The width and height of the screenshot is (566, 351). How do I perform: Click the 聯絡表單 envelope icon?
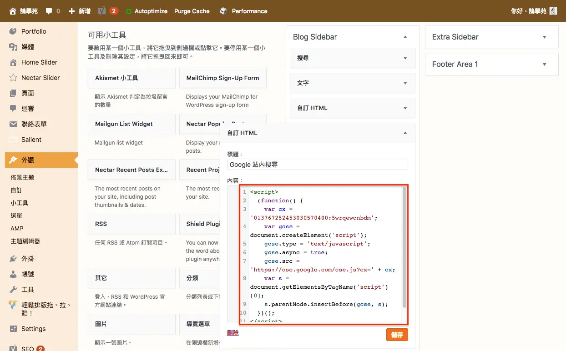(13, 124)
